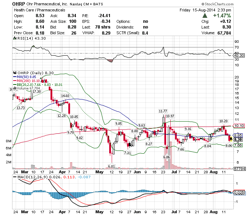Click the Last trade size 78 shrs

103,27
